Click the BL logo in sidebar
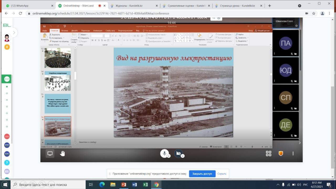Viewport: 336px width, 189px height. tap(7, 25)
